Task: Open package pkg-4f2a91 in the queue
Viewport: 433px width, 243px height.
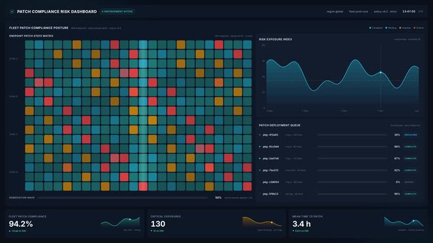Action: [x=270, y=135]
